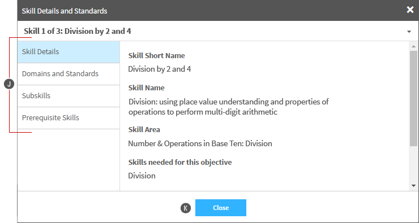Click Number & Operations in Base Ten text
This screenshot has width=419, height=223.
pos(200,143)
